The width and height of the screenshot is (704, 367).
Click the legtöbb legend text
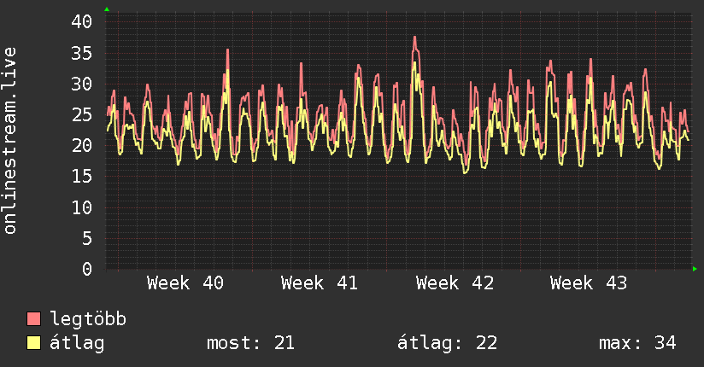pos(89,319)
